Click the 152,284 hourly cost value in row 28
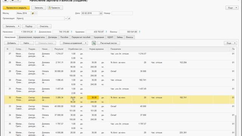 pos(183,62)
